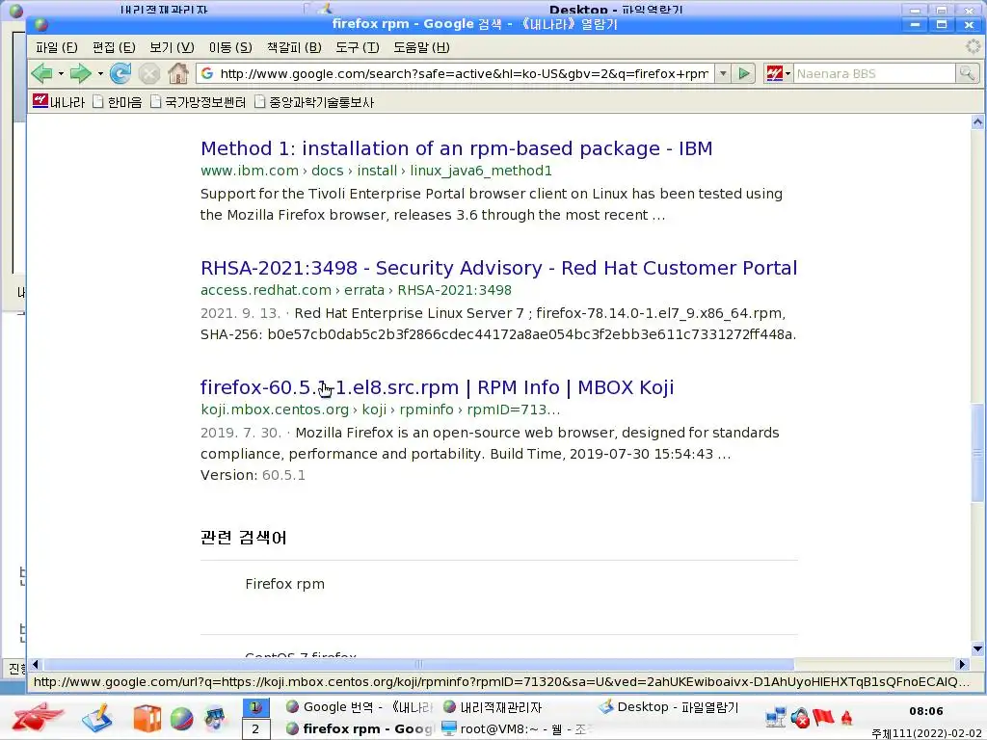Reload the page with the blue refresh icon

tap(120, 73)
